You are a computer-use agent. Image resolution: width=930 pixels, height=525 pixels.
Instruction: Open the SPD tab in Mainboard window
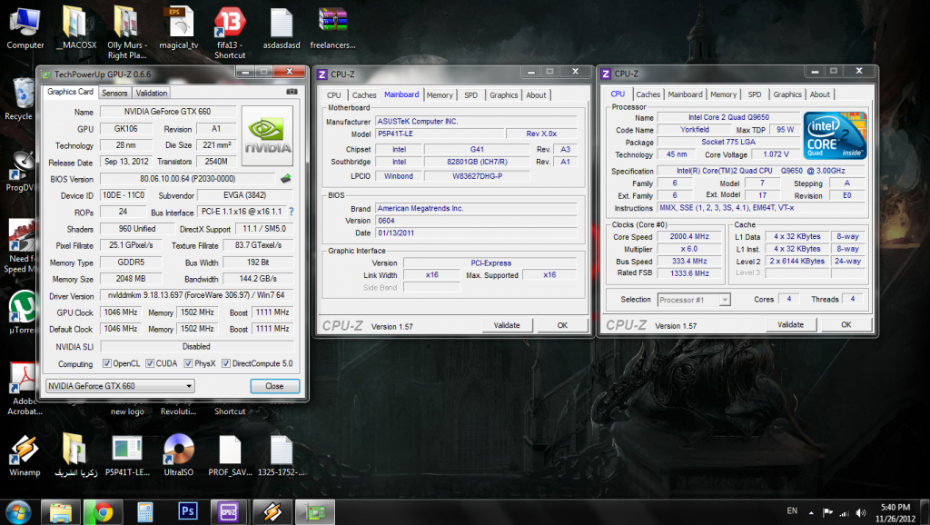[470, 94]
